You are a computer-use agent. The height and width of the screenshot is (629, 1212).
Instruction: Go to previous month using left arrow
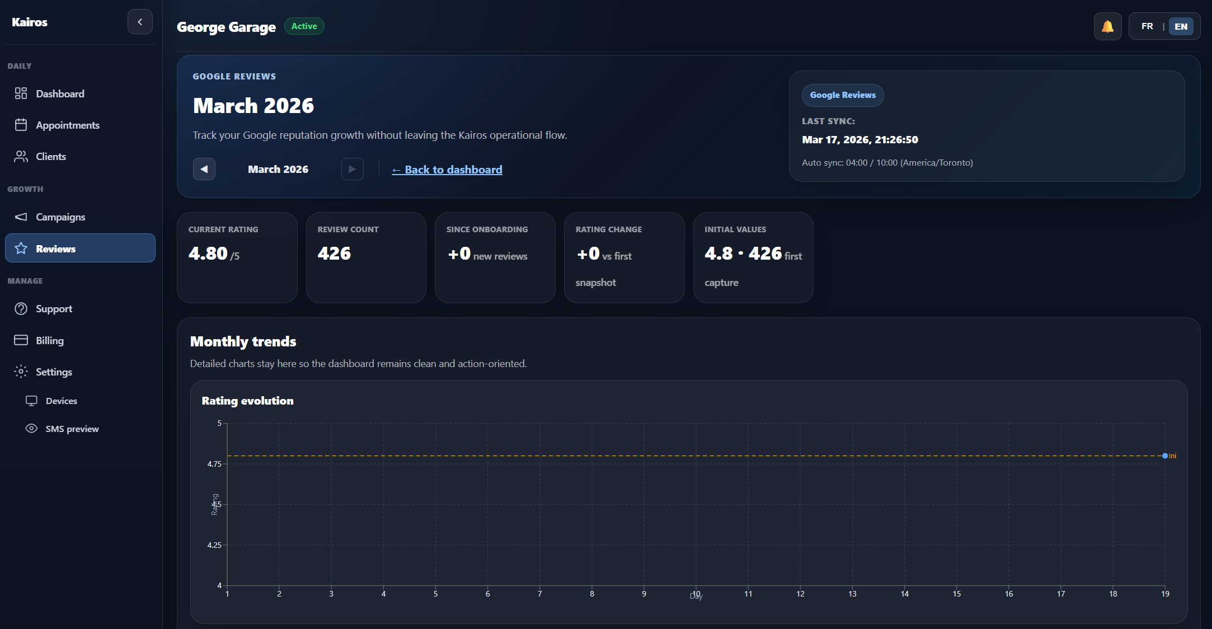tap(204, 169)
